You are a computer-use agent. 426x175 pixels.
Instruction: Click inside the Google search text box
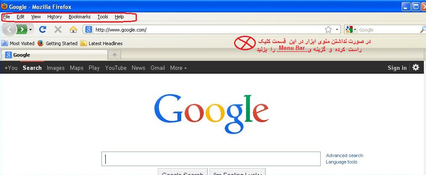tap(211, 159)
